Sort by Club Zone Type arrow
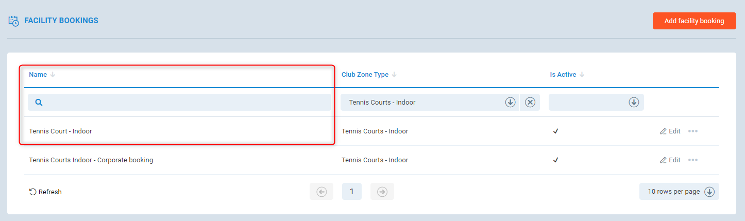Image resolution: width=745 pixels, height=221 pixels. (394, 75)
